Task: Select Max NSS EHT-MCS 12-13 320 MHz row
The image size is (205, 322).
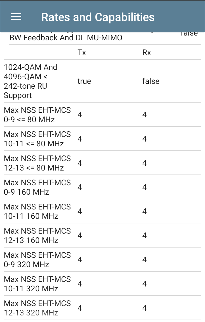Action: (102, 308)
